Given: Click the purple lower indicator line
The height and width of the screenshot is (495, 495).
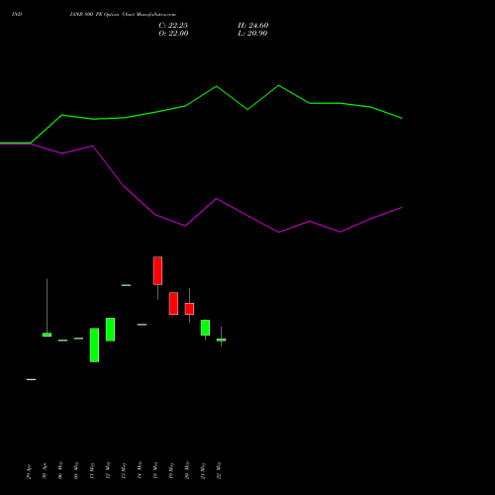Looking at the screenshot, I should pyautogui.click(x=217, y=199).
